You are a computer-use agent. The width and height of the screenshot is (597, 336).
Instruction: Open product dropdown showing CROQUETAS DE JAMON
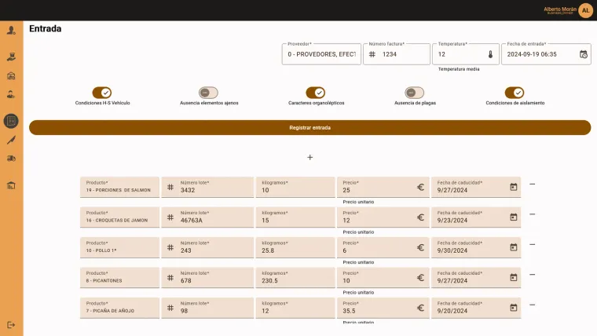pyautogui.click(x=119, y=217)
